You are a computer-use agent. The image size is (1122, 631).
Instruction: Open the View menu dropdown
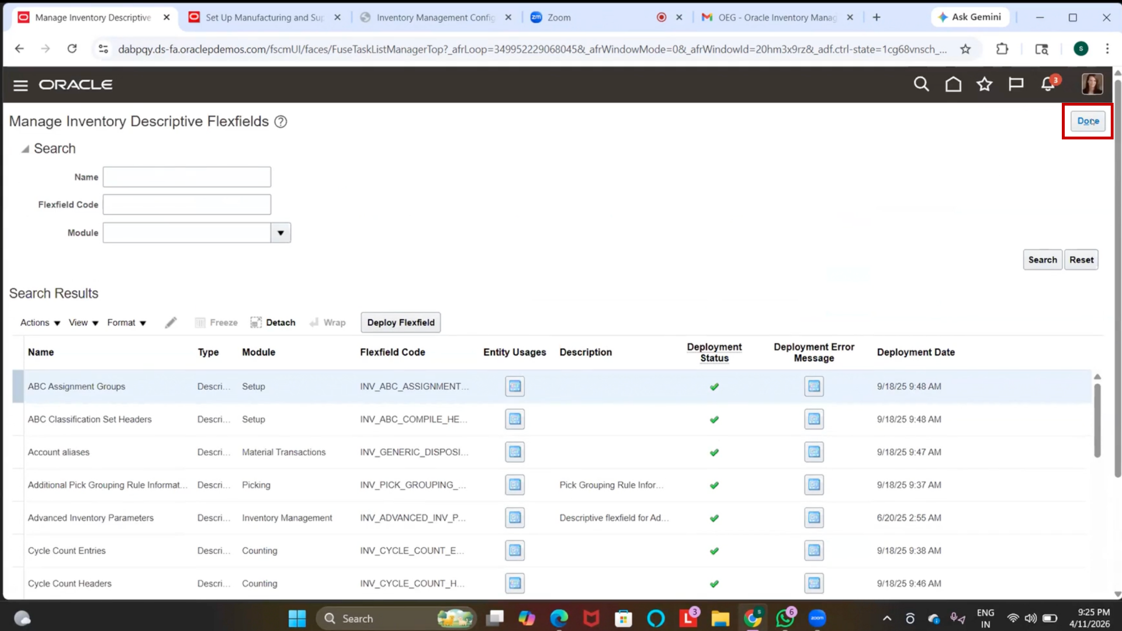click(x=84, y=323)
